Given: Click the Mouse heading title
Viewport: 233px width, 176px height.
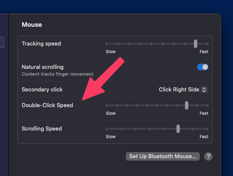Looking at the screenshot, I should (32, 25).
